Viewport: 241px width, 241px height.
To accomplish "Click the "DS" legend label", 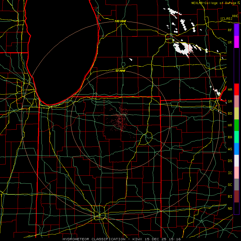I will (230, 161).
